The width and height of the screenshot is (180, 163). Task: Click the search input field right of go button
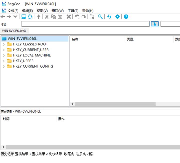170,24
